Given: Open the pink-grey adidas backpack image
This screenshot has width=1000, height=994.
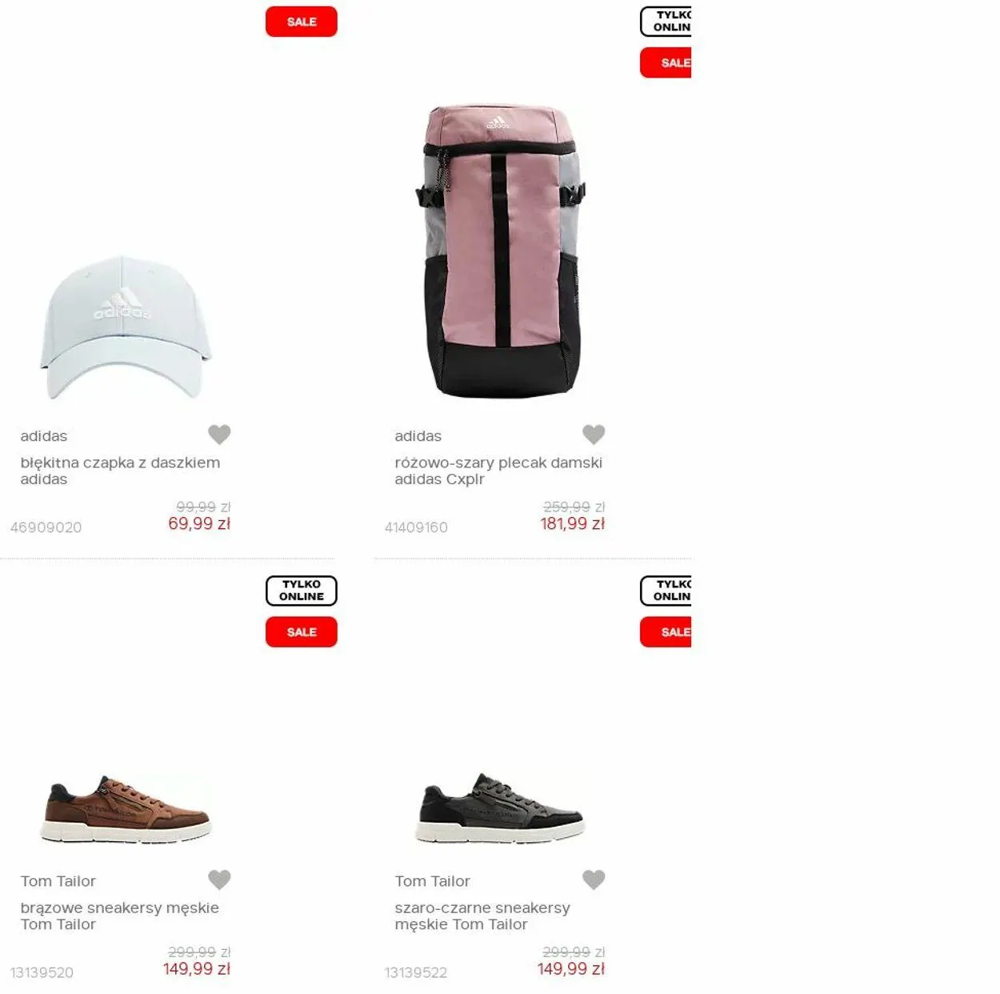Looking at the screenshot, I should point(501,251).
